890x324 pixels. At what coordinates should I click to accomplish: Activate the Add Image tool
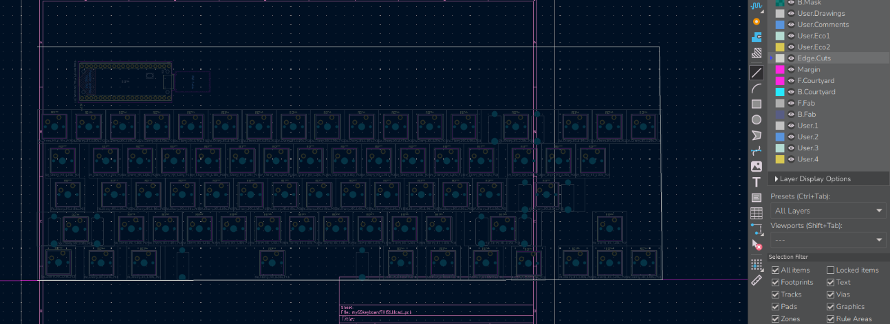[x=757, y=166]
